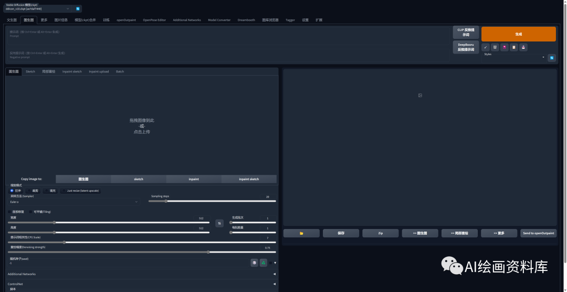Select Just resize (latent upscale) mode
Viewport: 567px width, 292px height.
pyautogui.click(x=80, y=191)
